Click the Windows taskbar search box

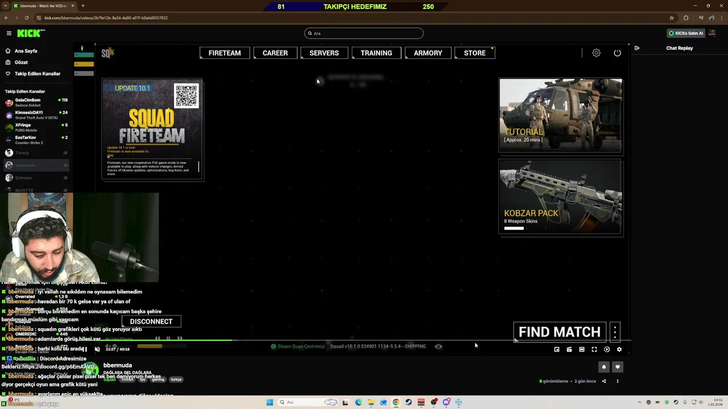pos(308,402)
